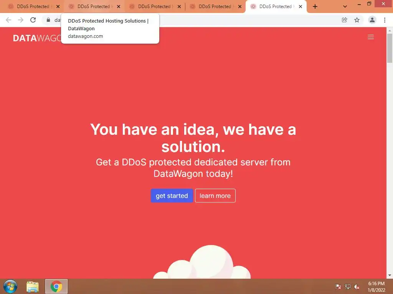Click the scrollbar down arrow

[390, 275]
